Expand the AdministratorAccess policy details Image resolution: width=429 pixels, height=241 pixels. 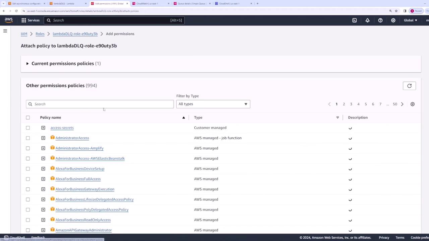(x=43, y=138)
